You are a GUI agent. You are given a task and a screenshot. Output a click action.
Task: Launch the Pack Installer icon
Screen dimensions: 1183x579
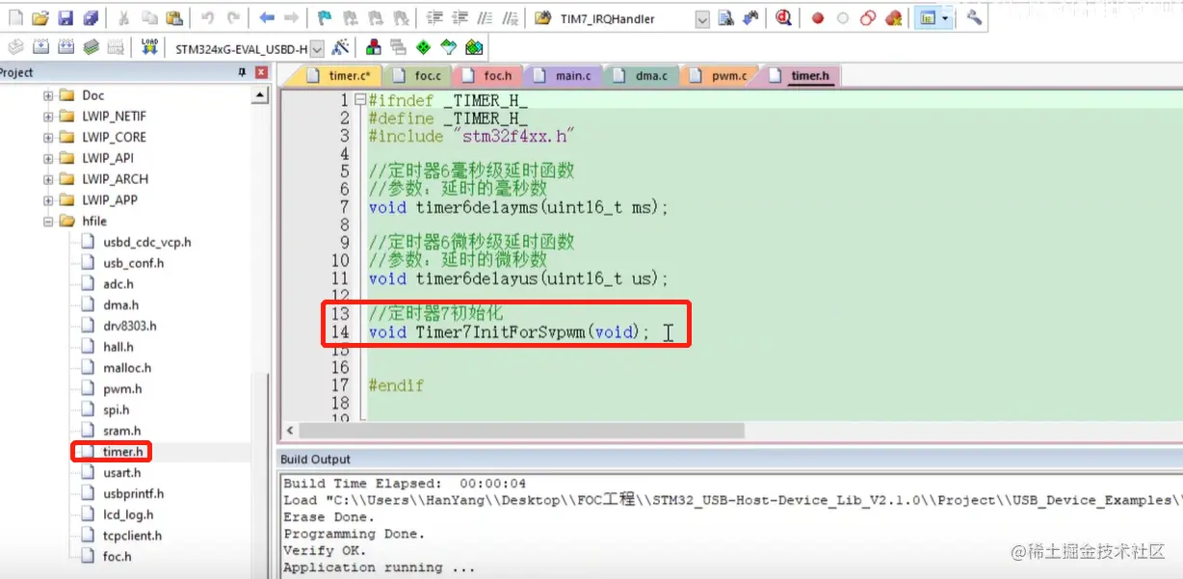474,47
